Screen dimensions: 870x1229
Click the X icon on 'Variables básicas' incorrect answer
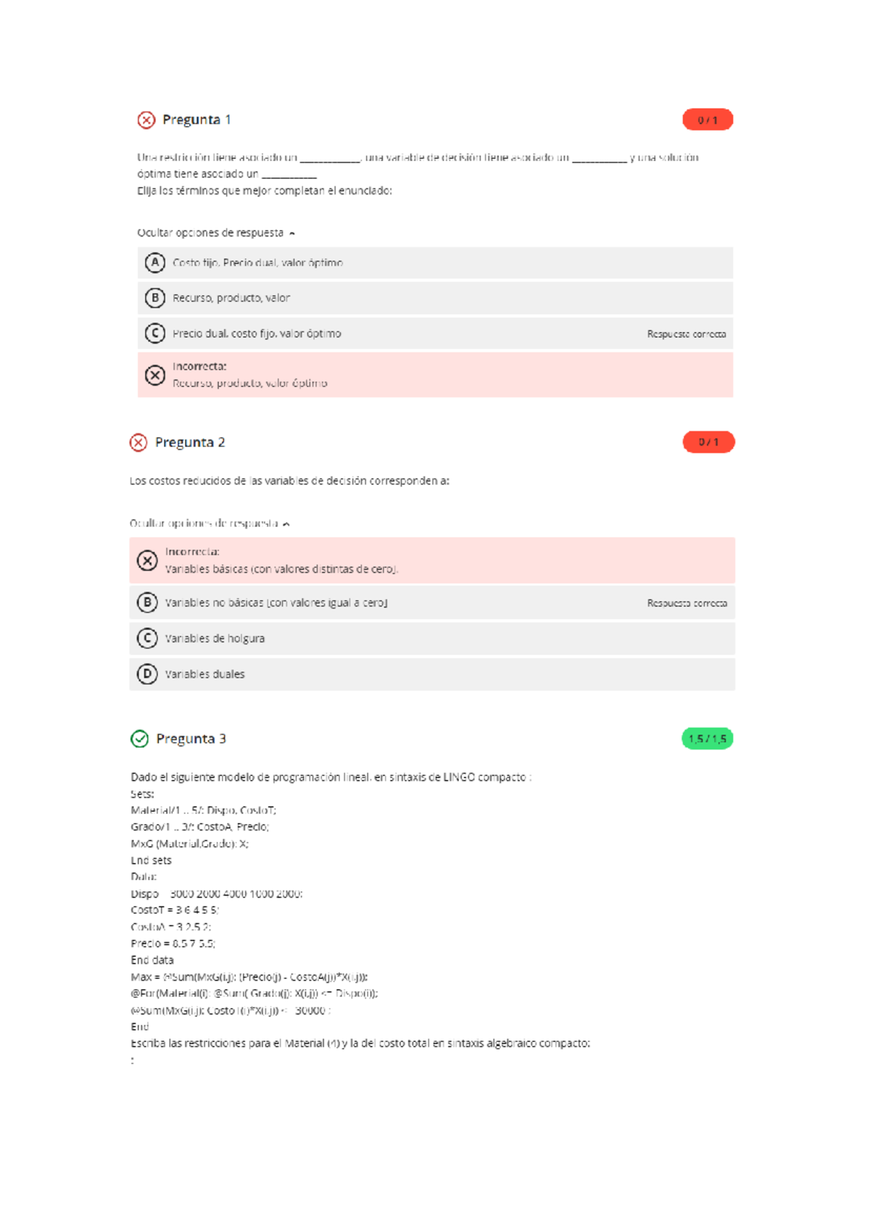coord(148,560)
